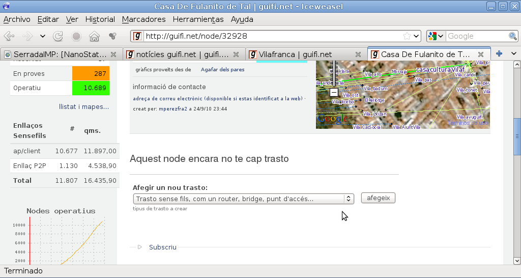The image size is (521, 278).
Task: Open a new tab with plus icon
Action: (x=499, y=54)
